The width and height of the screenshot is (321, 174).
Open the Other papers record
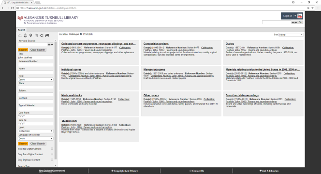coord(151,95)
